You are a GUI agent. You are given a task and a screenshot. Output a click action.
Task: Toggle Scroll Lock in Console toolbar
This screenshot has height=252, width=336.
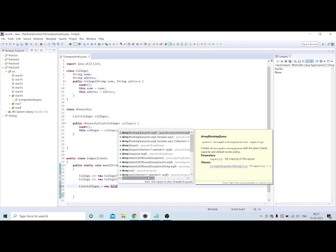[x=299, y=61]
